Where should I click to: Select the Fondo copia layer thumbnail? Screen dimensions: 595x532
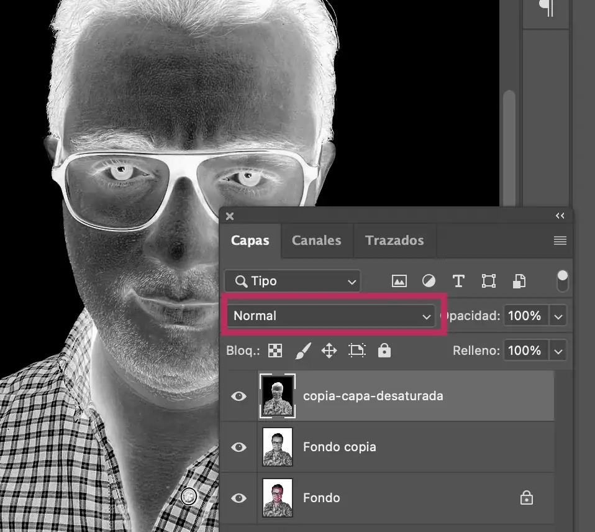(278, 447)
